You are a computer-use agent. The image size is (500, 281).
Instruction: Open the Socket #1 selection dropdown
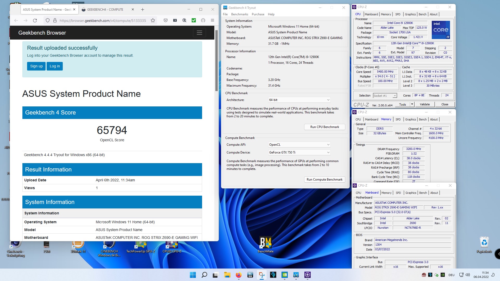coord(385,96)
